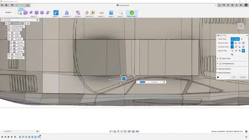
Task: Select the Sphere form primitive tool
Action: pyautogui.click(x=42, y=13)
